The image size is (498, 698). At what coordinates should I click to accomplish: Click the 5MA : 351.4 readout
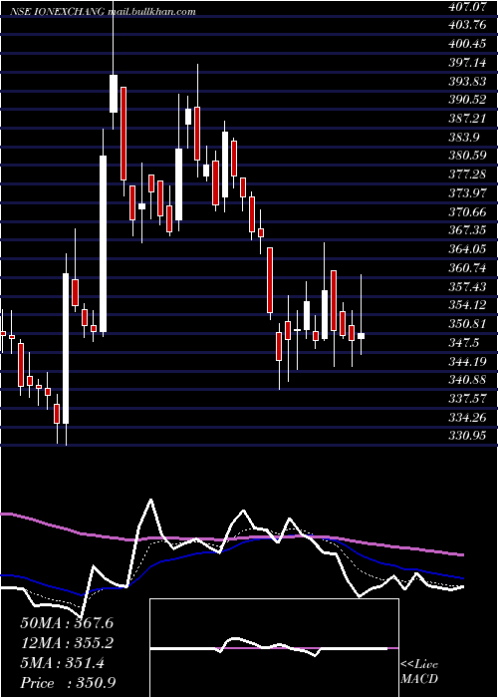(63, 663)
